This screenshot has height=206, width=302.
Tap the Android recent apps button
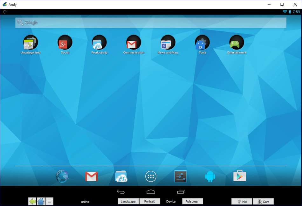(x=181, y=192)
